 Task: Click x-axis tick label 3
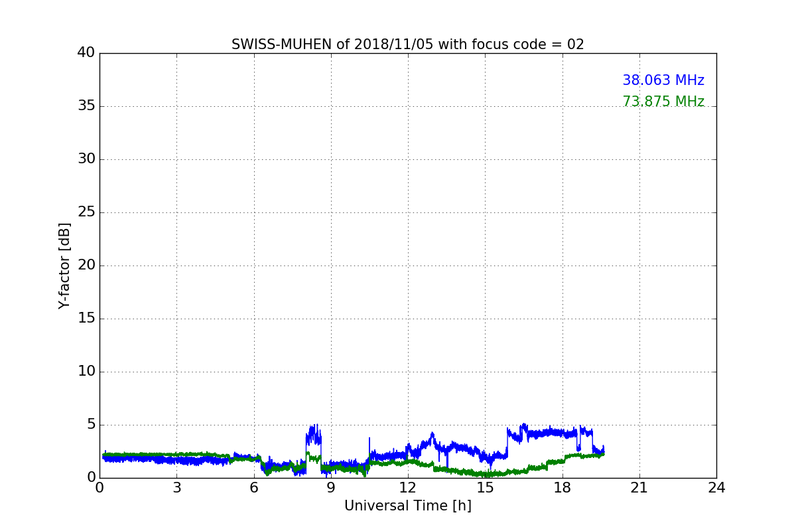[176, 488]
